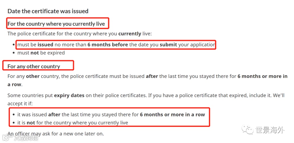This screenshot has height=143, width=294.
Task: Click heading 'Date the certificate was issued'
Action: (x=48, y=11)
